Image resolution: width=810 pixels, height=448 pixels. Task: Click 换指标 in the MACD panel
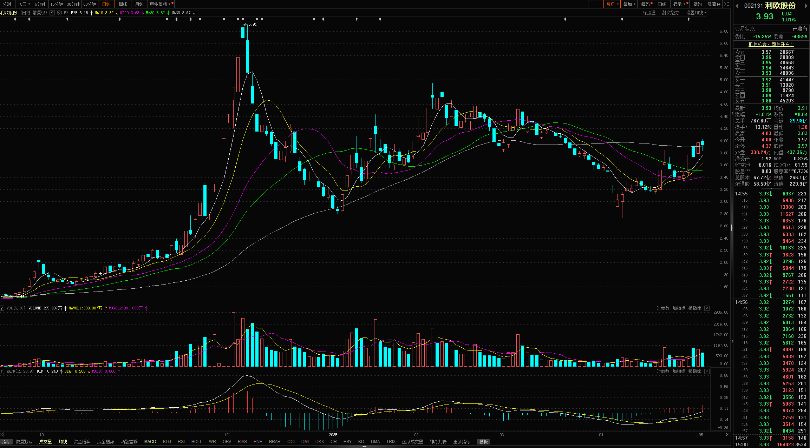pyautogui.click(x=694, y=371)
